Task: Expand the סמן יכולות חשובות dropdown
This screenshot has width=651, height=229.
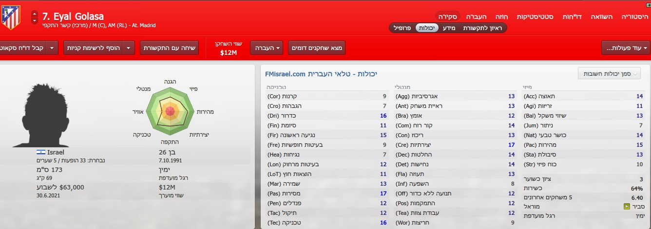Action: pyautogui.click(x=609, y=73)
